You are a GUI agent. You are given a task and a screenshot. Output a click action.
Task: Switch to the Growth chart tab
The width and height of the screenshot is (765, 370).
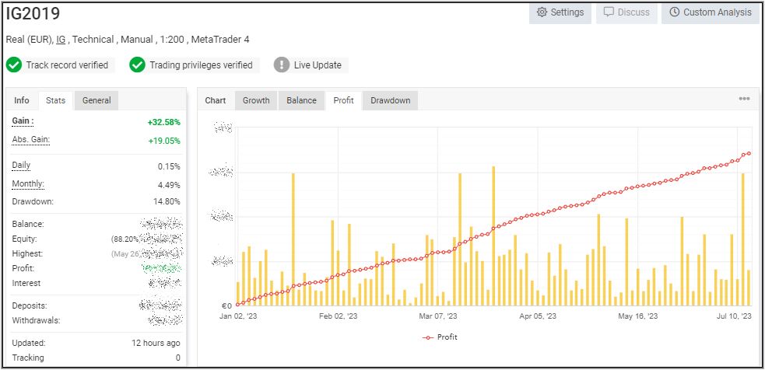point(256,100)
